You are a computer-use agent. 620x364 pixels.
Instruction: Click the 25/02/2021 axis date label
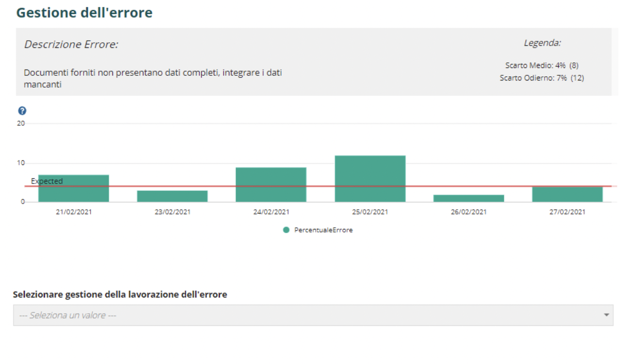[x=370, y=212]
